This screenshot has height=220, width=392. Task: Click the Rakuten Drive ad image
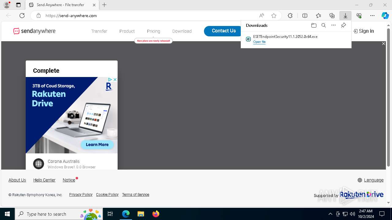(72, 115)
